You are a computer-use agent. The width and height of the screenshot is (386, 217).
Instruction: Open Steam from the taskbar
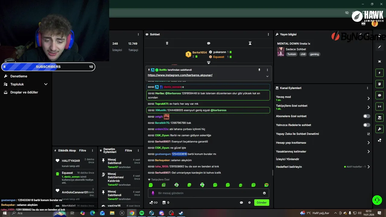point(181,213)
